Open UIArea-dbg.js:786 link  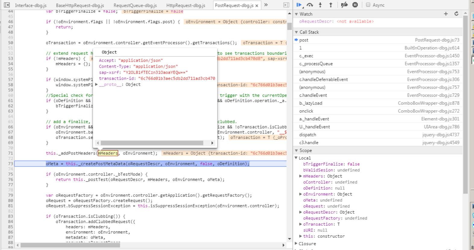coord(441,127)
